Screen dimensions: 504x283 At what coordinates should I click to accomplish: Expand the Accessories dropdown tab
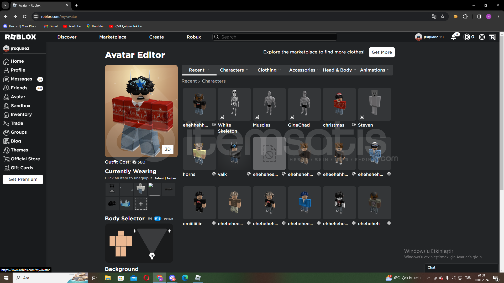pyautogui.click(x=304, y=70)
